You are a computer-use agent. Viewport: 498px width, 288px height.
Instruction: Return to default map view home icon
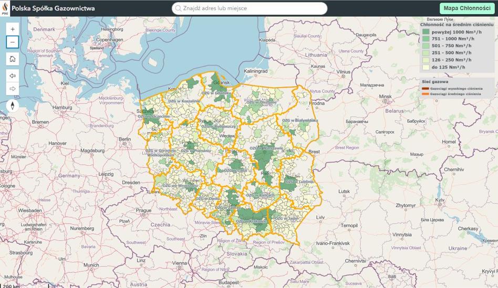pos(13,59)
